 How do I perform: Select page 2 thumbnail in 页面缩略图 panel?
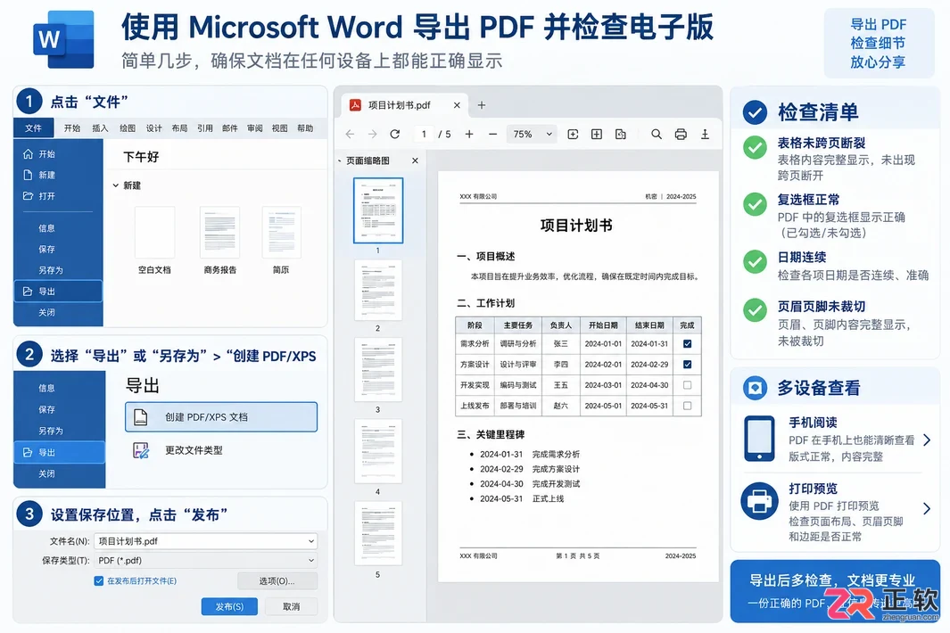point(378,290)
